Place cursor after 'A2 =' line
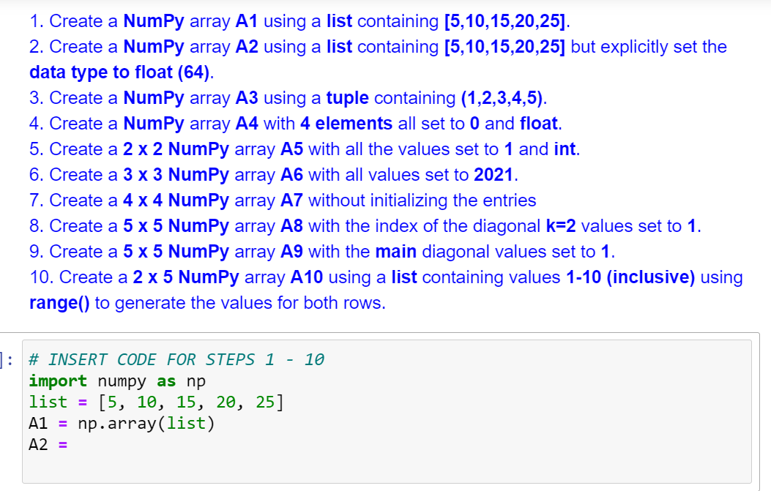Screen dimensions: 771x491 coord(69,445)
